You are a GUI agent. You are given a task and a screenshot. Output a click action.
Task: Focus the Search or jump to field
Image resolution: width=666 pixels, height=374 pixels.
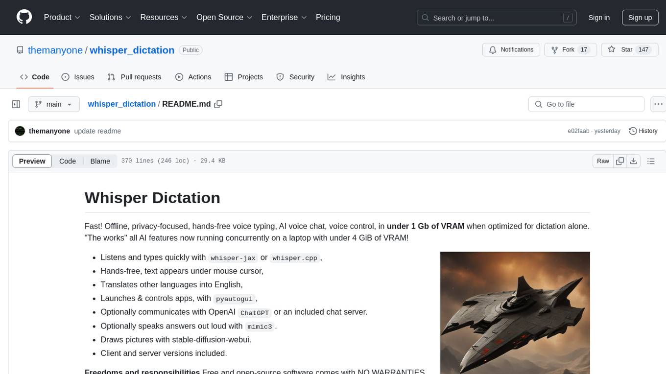pyautogui.click(x=498, y=18)
